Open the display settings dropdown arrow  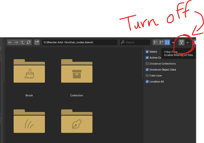coord(173,42)
